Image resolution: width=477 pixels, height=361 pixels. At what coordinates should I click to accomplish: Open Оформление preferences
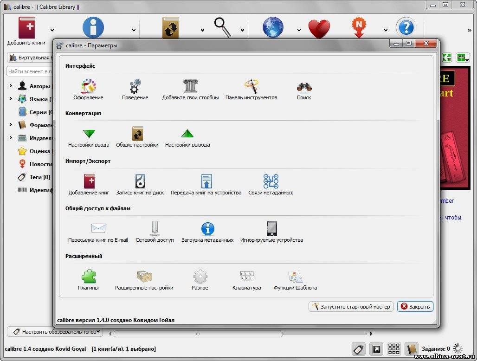click(x=88, y=90)
